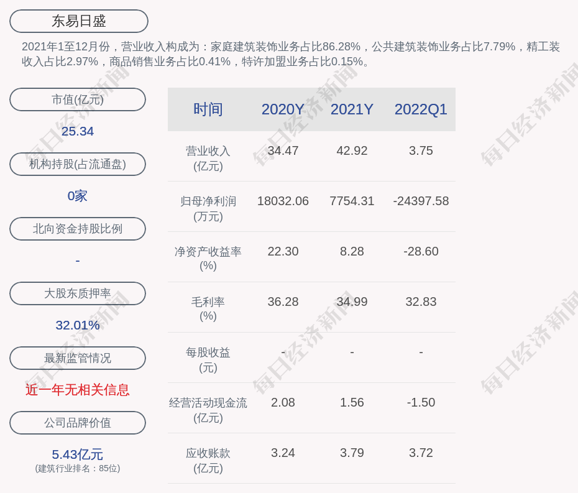The image size is (578, 493).
Task: Click the 时间 column header
Action: (208, 109)
